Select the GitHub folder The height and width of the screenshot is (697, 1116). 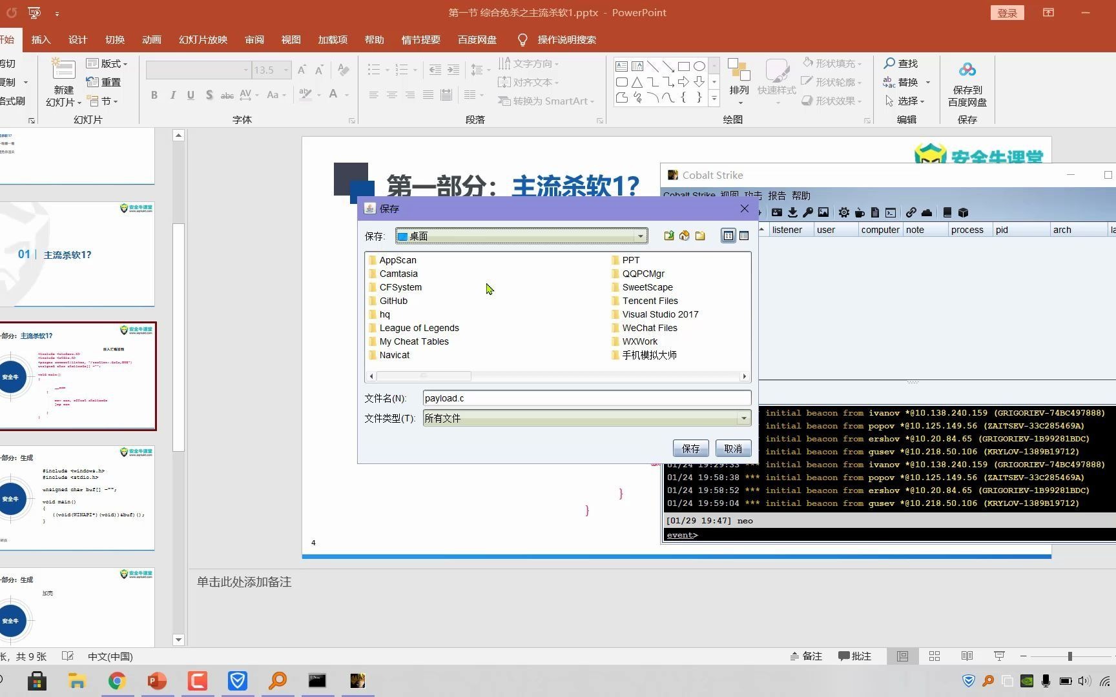(388, 301)
